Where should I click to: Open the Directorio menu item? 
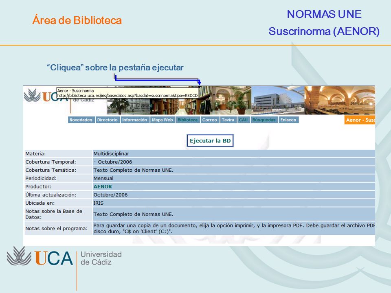click(x=107, y=120)
